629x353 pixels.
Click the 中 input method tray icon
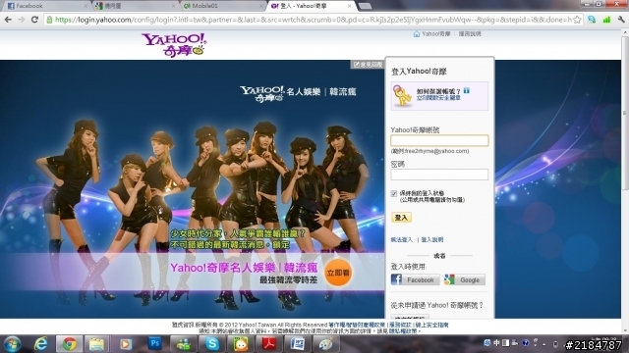point(496,343)
